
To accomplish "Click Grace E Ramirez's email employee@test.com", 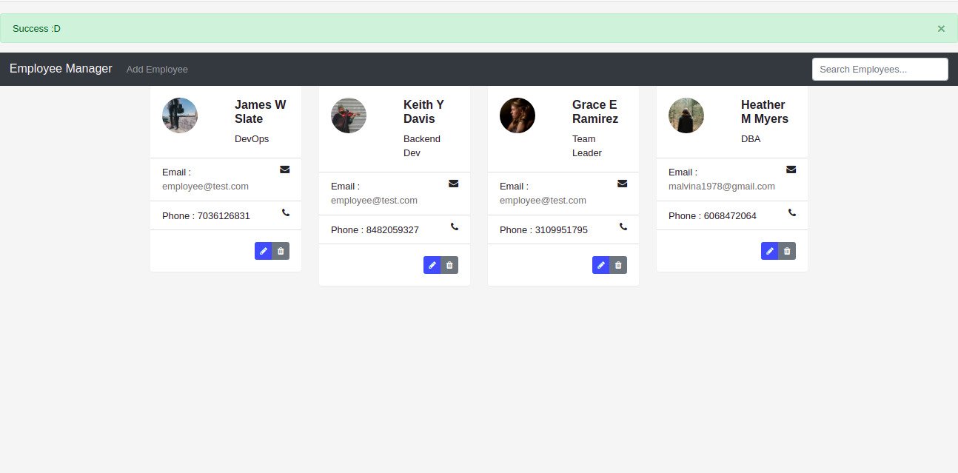I will pyautogui.click(x=543, y=201).
